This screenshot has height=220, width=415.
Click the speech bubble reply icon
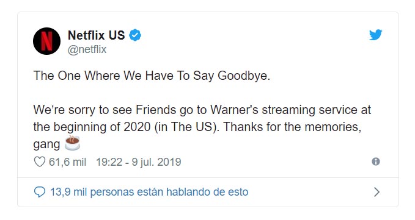(x=40, y=192)
